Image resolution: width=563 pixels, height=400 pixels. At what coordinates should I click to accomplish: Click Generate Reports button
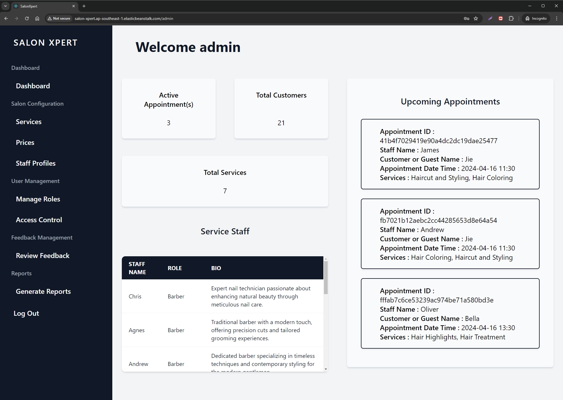(43, 291)
